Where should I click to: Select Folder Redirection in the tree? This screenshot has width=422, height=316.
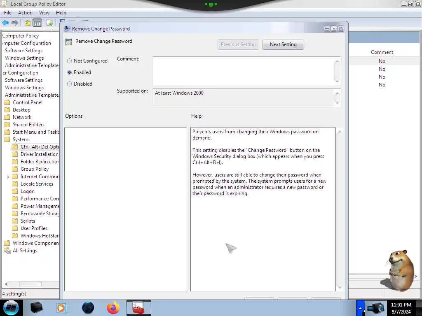(x=40, y=161)
